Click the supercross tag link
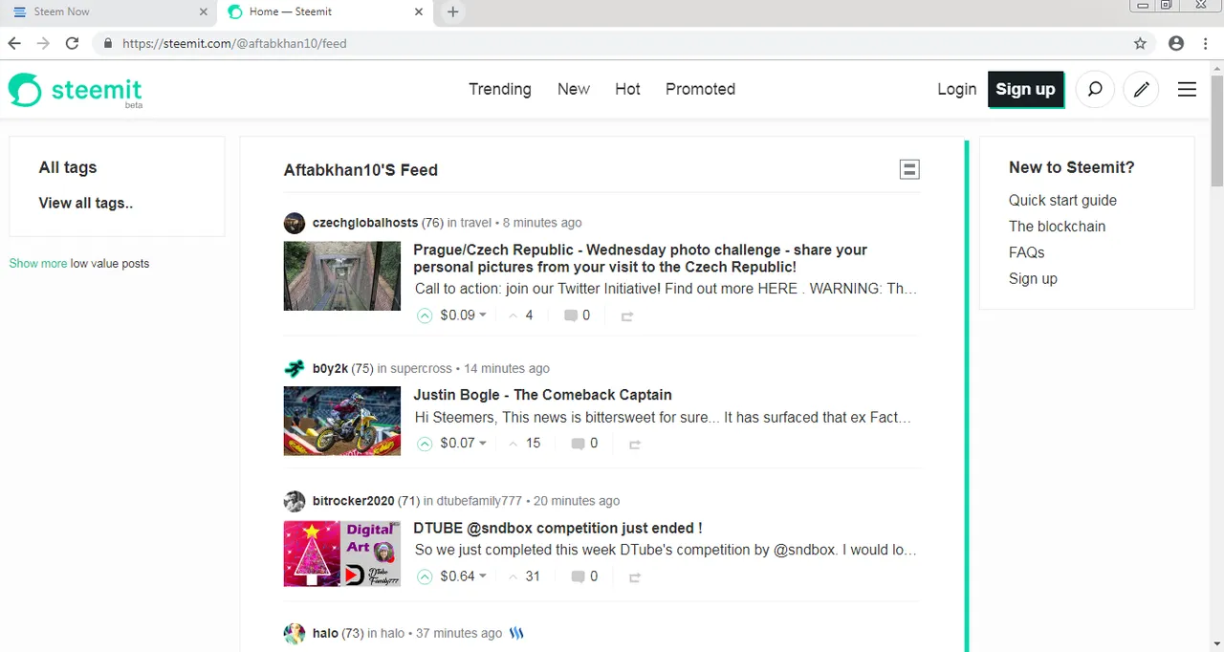The height and width of the screenshot is (652, 1224). click(x=422, y=368)
